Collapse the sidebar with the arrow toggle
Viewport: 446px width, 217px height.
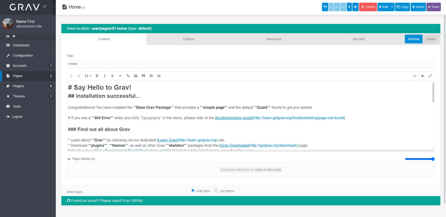tap(54, 7)
